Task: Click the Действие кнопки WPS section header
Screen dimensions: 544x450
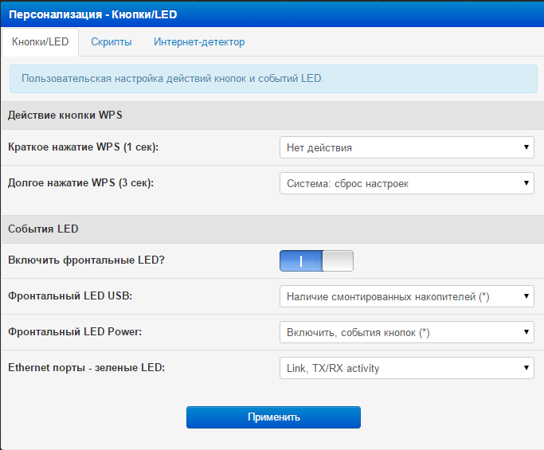Action: pyautogui.click(x=65, y=115)
